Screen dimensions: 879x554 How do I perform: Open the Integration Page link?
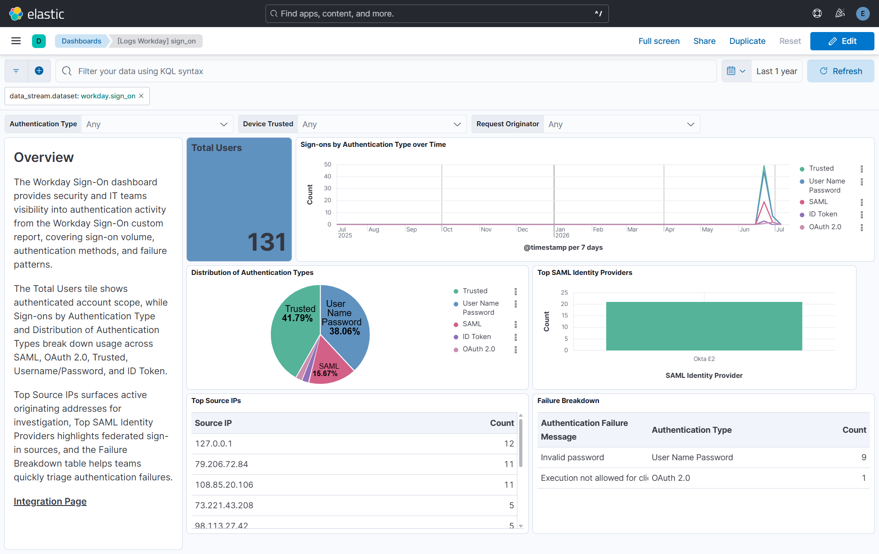point(50,501)
